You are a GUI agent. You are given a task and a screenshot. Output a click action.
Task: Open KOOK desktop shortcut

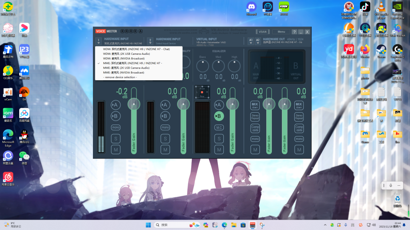[x=284, y=9]
